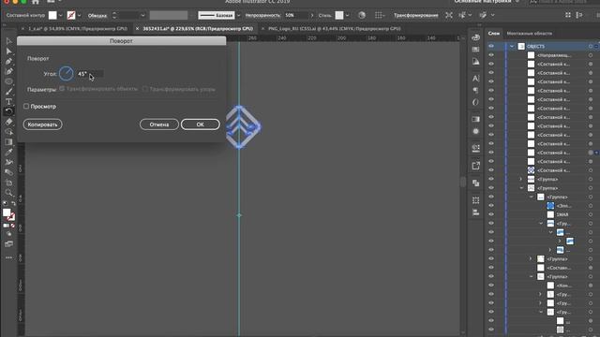Click the angle dial in Поворот dialog
The image size is (600, 337).
coord(67,74)
